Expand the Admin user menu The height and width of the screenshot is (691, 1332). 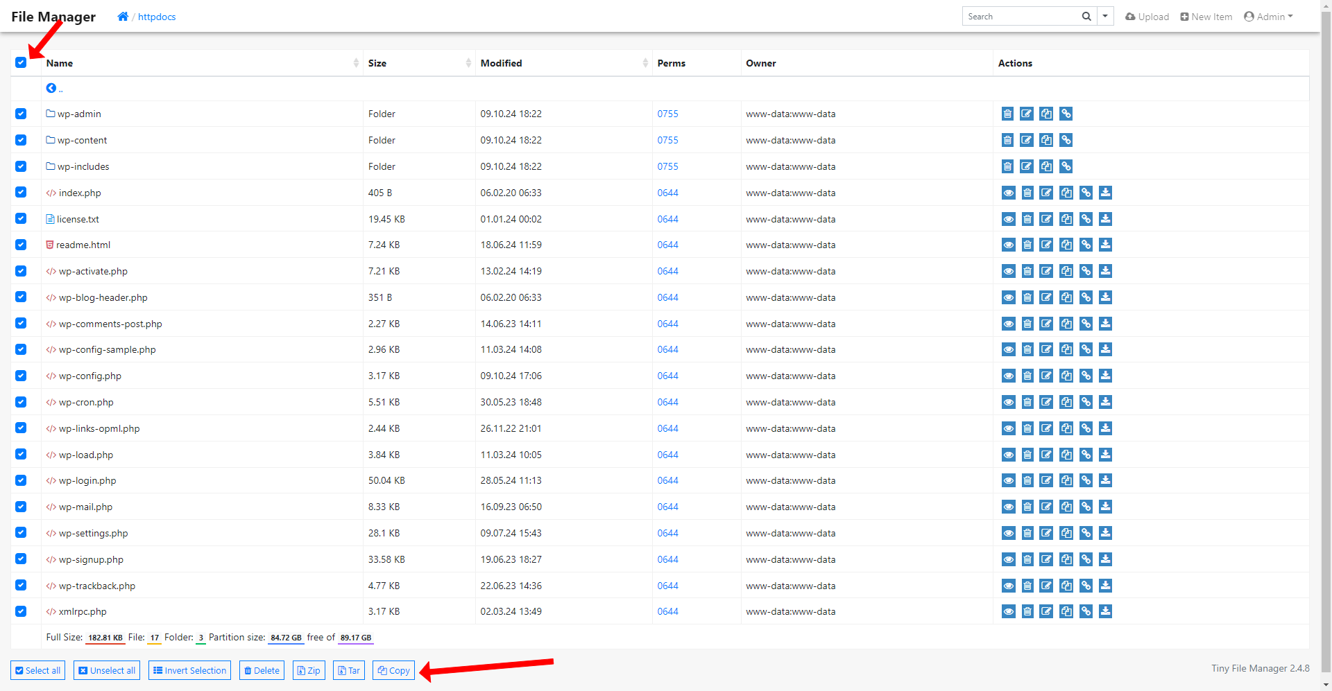click(x=1268, y=17)
